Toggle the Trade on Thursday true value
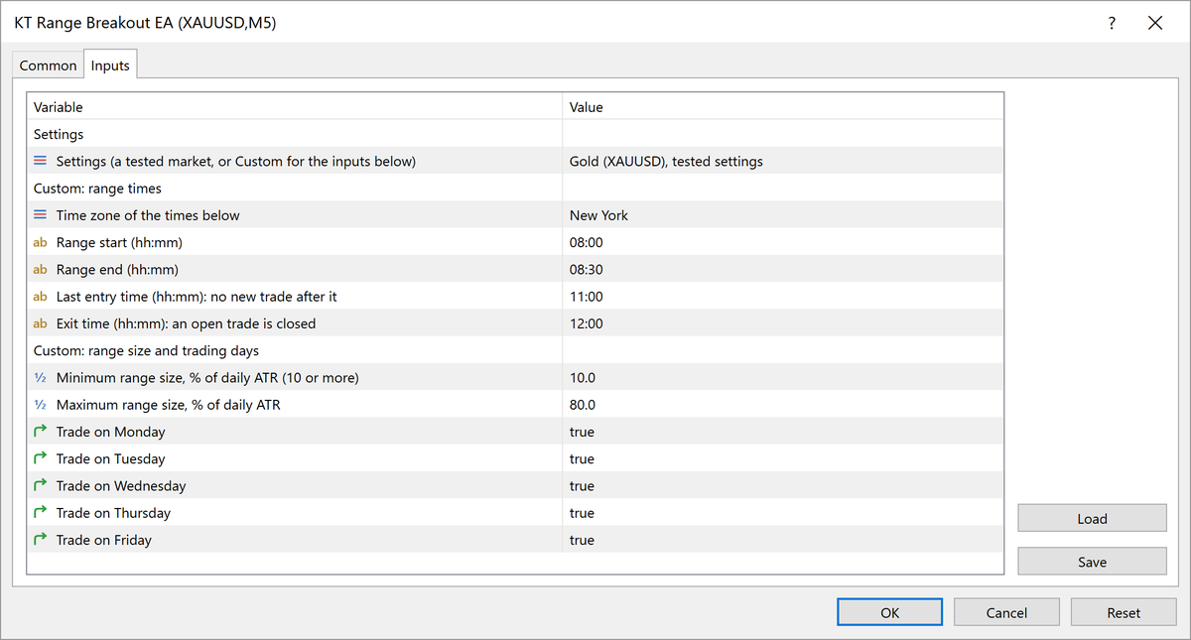 tap(783, 513)
